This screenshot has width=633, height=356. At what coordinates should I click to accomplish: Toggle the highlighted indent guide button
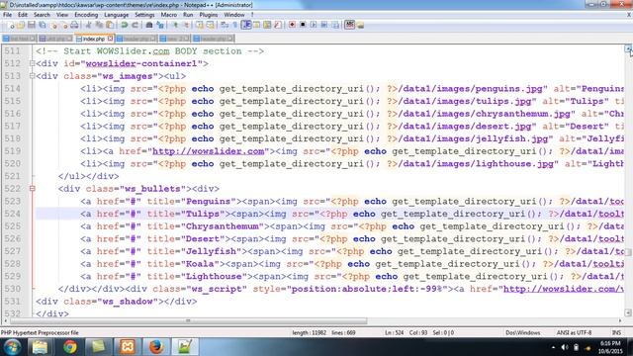(x=246, y=25)
